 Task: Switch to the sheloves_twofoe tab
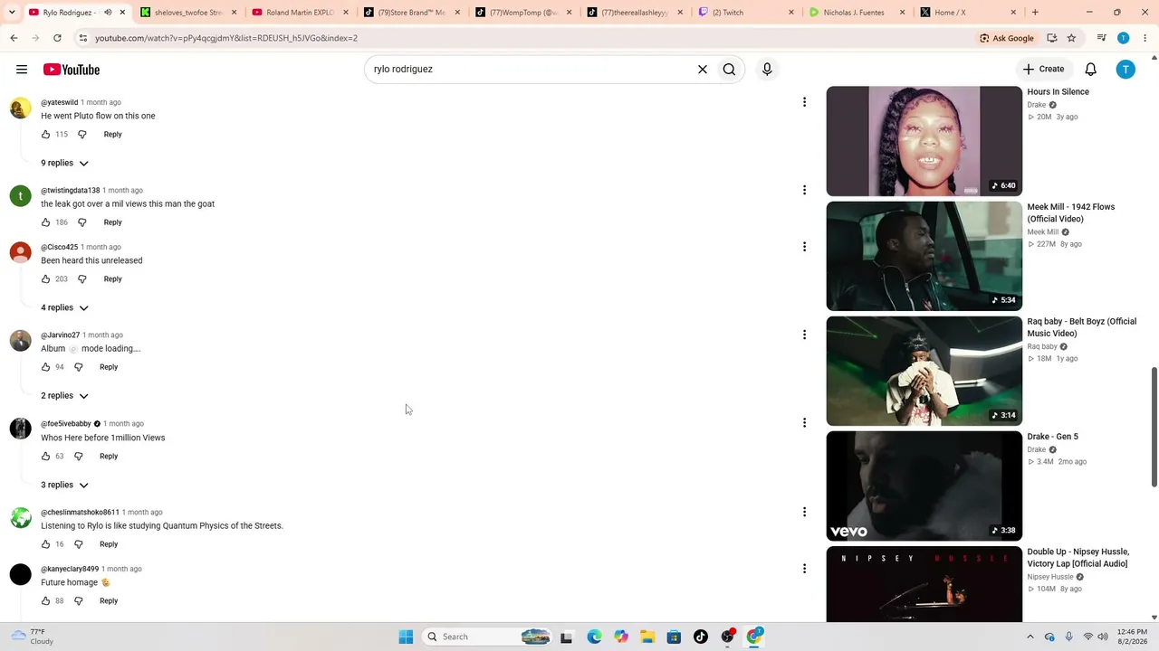tap(188, 13)
